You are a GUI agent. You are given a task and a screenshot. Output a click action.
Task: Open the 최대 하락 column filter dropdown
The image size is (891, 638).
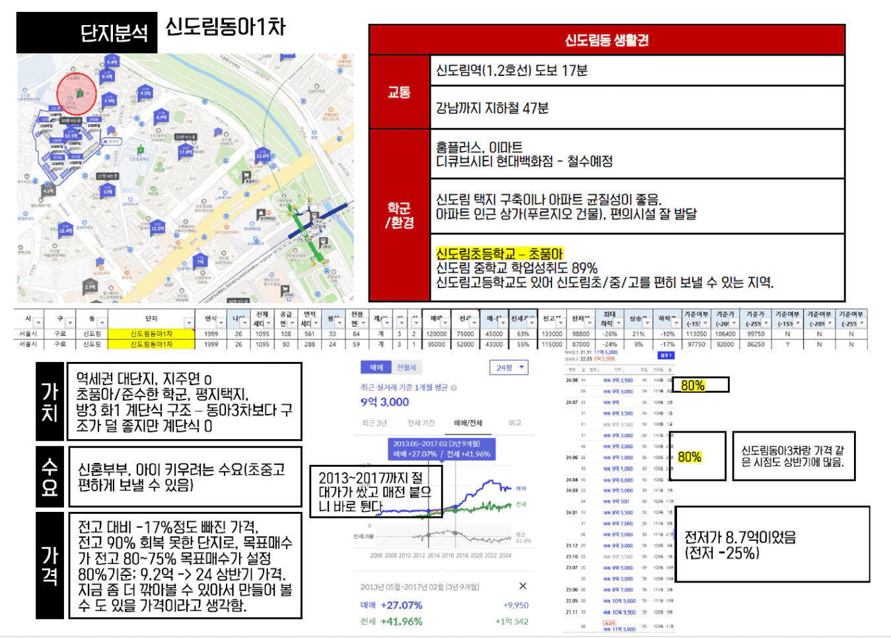[x=619, y=323]
